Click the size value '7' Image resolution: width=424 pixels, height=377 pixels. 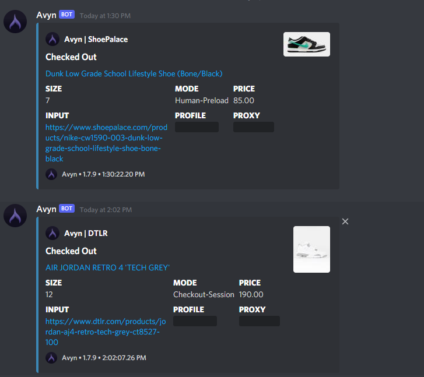pos(48,101)
